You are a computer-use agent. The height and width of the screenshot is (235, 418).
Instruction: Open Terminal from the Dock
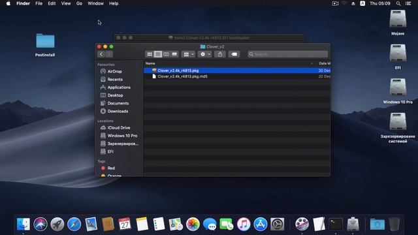tap(336, 224)
